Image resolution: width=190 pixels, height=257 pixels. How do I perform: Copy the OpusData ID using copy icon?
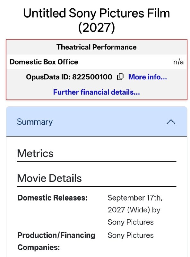[120, 77]
